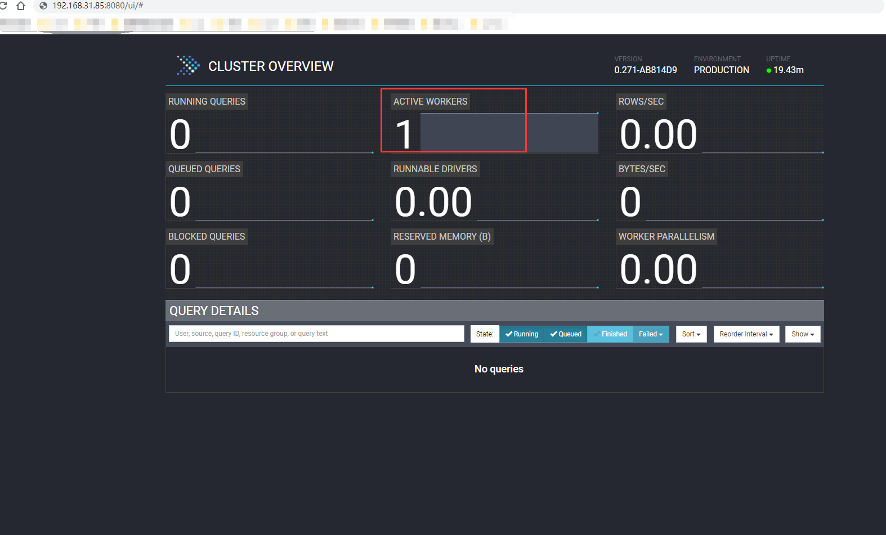886x535 pixels.
Task: Click the query search input field
Action: (x=316, y=334)
